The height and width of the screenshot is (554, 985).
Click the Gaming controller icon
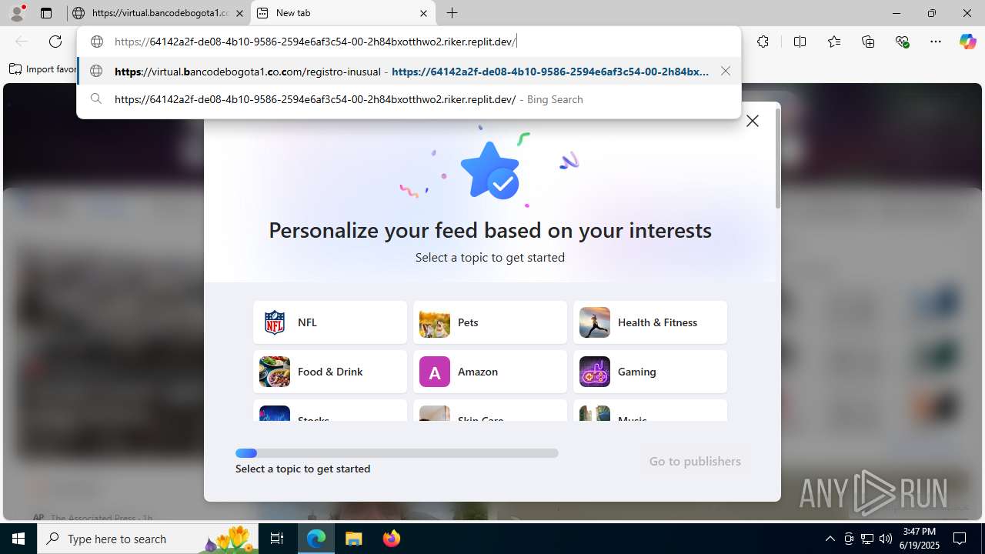pyautogui.click(x=595, y=372)
